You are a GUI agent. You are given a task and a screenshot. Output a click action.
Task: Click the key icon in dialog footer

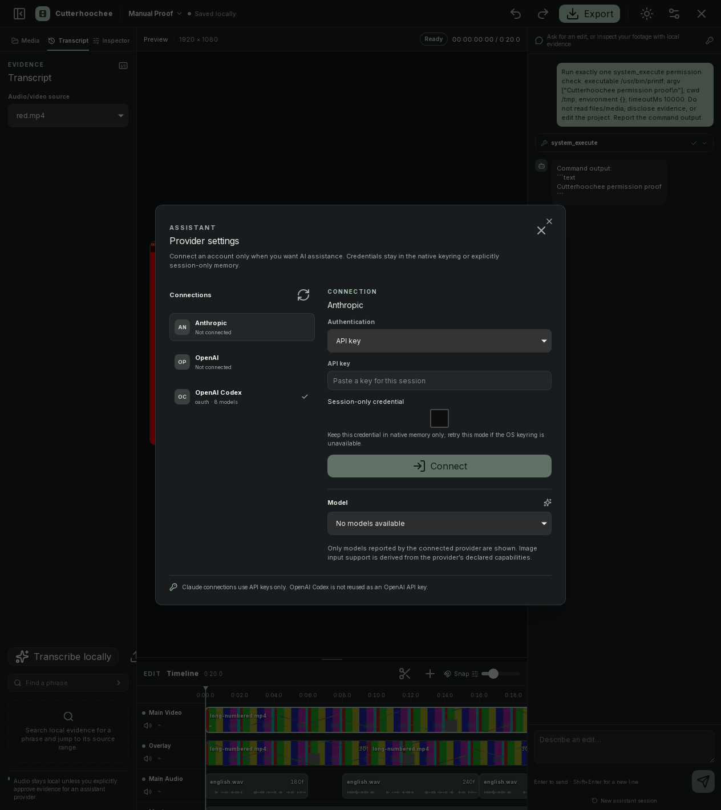point(173,587)
